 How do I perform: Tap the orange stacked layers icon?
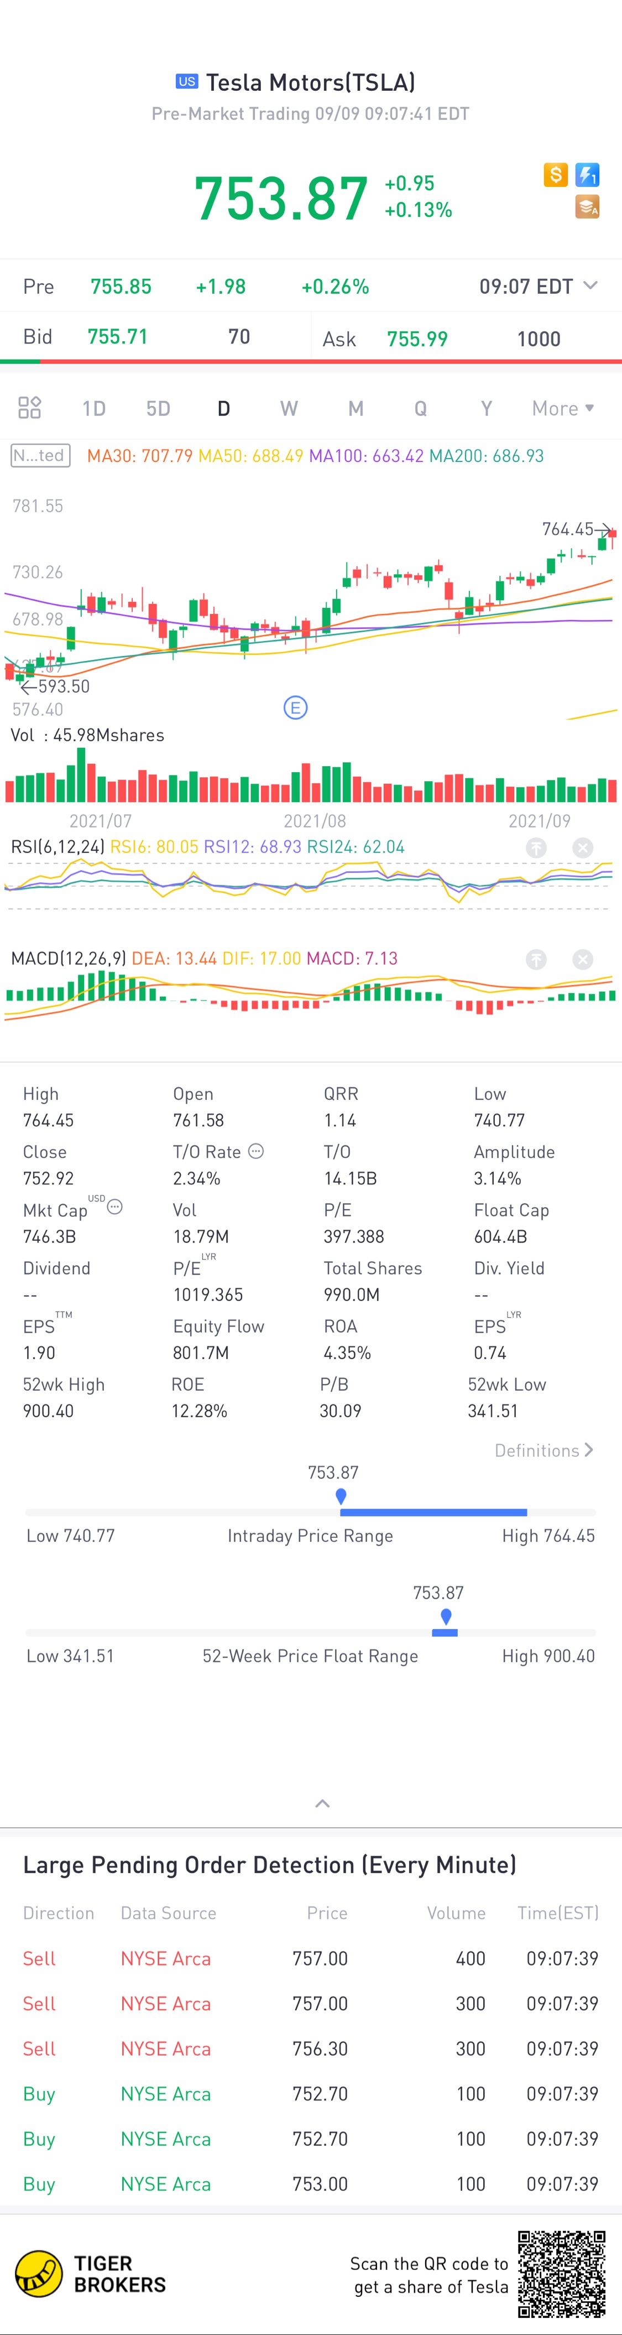(588, 207)
